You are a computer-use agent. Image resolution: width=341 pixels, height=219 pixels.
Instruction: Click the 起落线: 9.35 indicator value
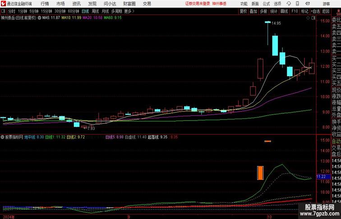pos(158,137)
